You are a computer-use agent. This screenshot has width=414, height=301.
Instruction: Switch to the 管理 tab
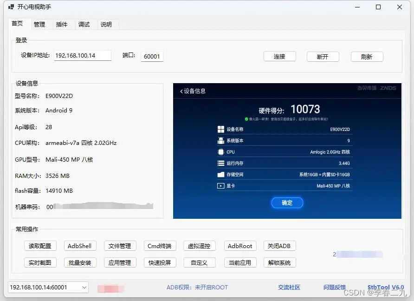pos(40,24)
